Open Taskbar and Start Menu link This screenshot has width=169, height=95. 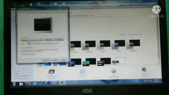pyautogui.click(x=21, y=76)
